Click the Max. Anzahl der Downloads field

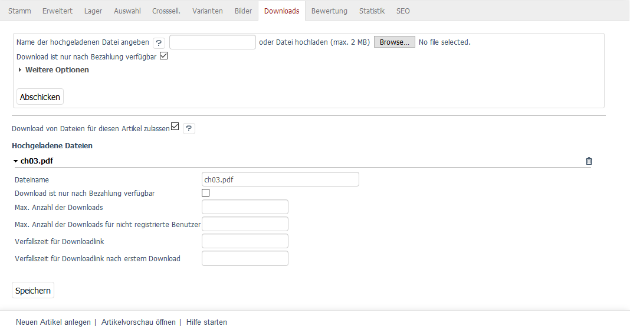245,207
